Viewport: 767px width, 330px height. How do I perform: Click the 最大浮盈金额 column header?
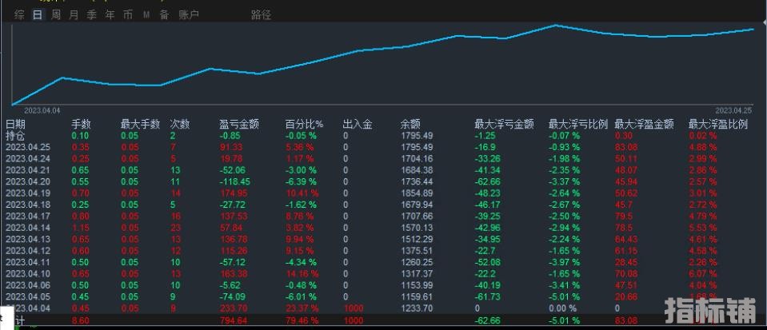tap(644, 124)
